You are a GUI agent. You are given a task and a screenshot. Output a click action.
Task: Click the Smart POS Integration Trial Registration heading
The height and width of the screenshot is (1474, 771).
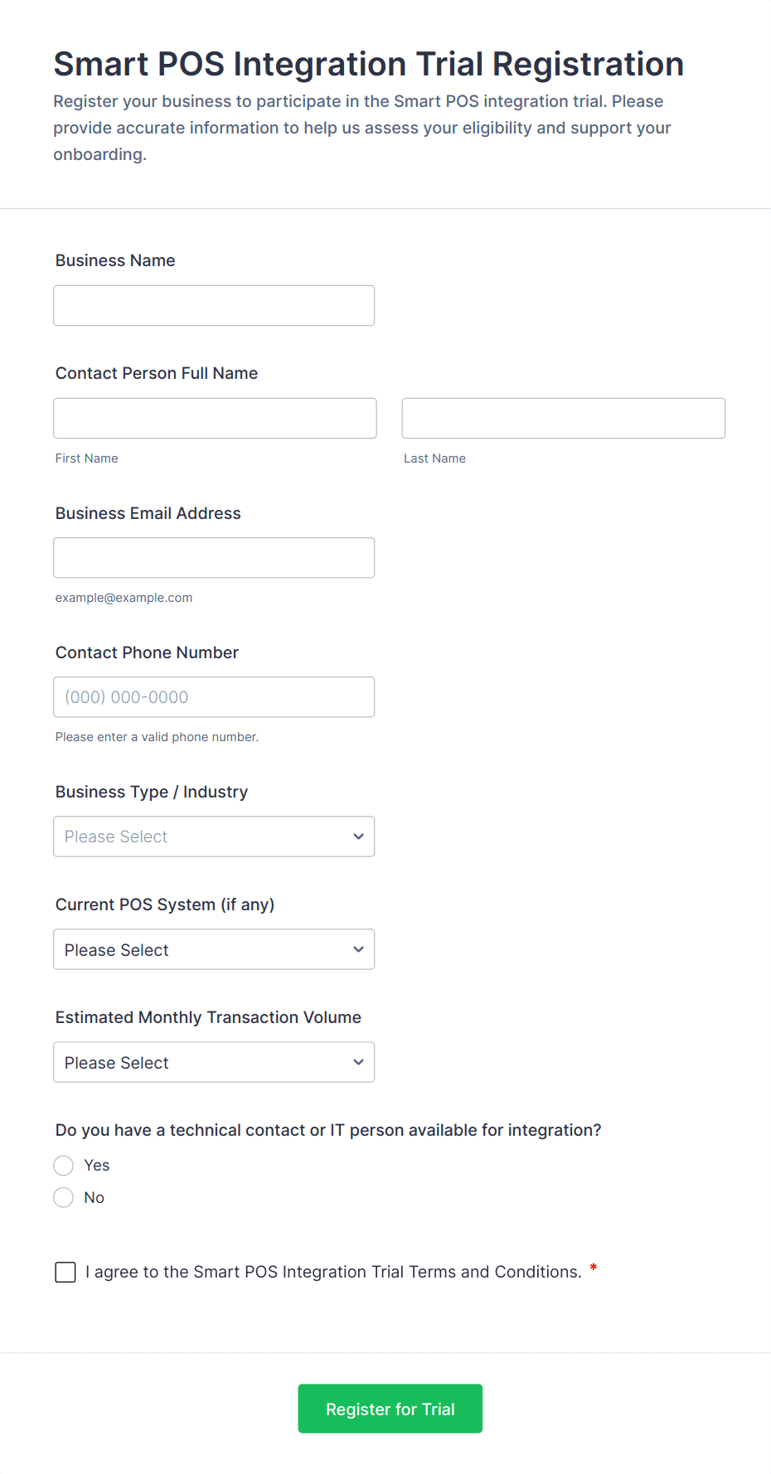[x=369, y=64]
